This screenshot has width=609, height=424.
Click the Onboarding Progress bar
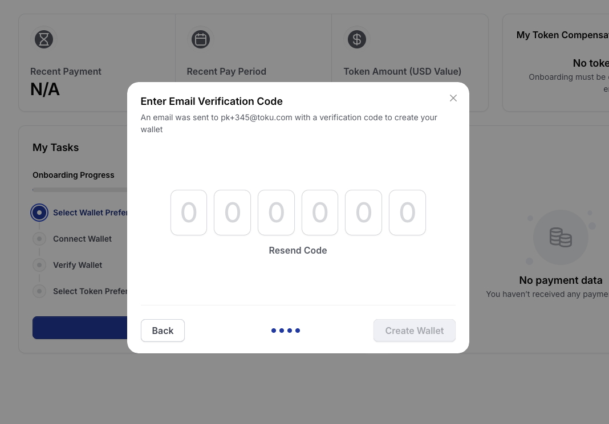click(x=80, y=190)
